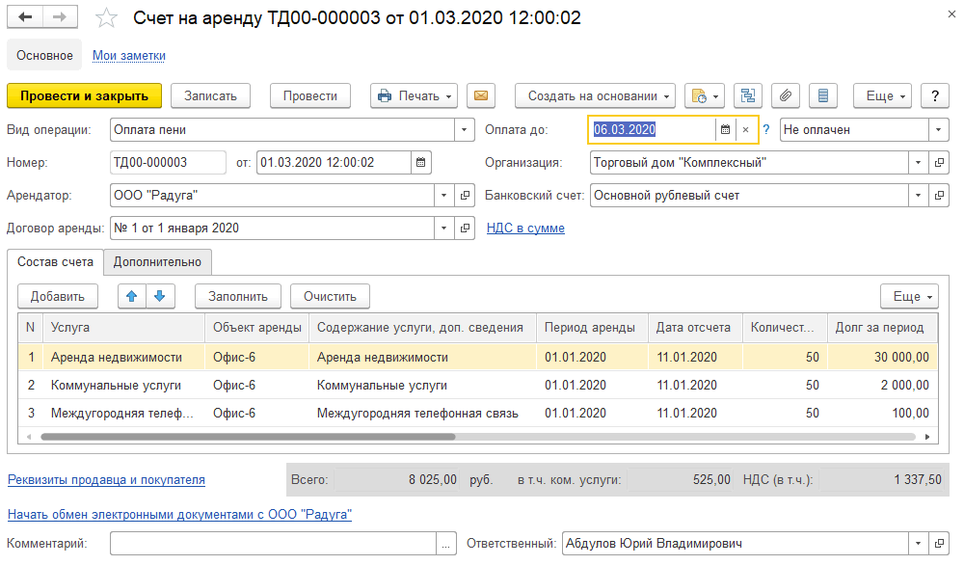The image size is (964, 565).
Task: Move table row down with blue arrow
Action: pos(160,296)
